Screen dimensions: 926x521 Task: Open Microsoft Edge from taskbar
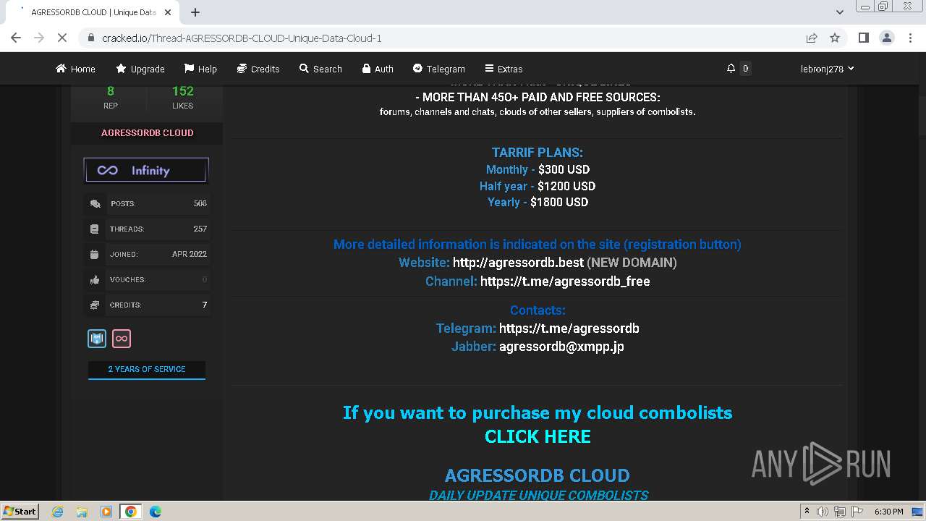pos(156,512)
